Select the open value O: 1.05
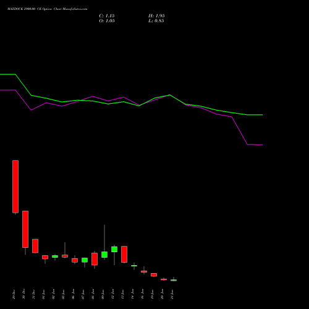This screenshot has width=309, height=309. (107, 21)
